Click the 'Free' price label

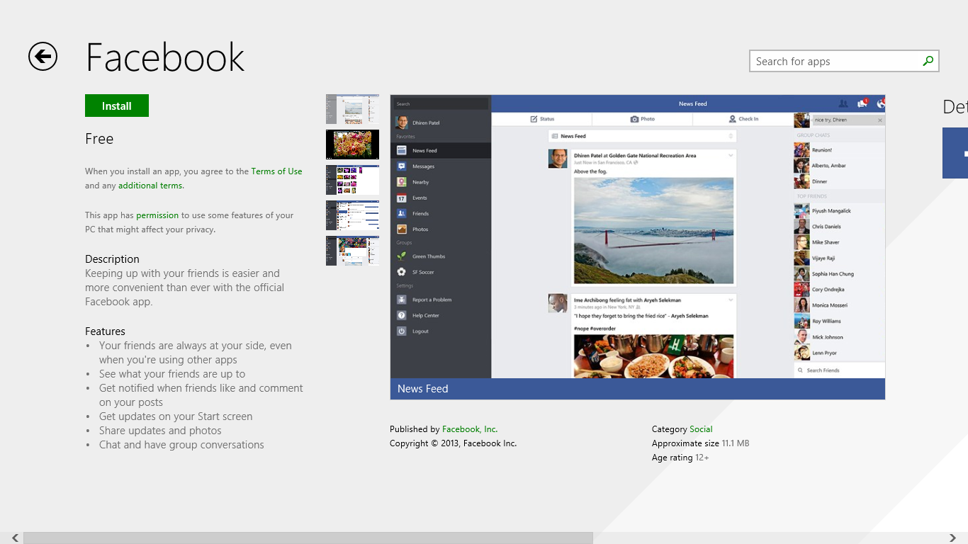point(99,139)
